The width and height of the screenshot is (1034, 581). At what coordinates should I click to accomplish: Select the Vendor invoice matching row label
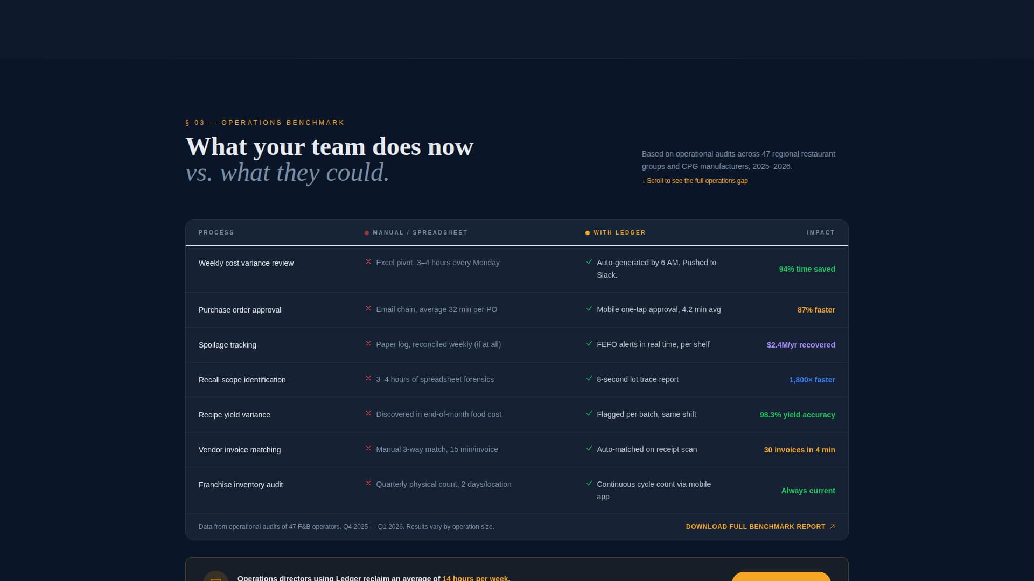point(240,450)
